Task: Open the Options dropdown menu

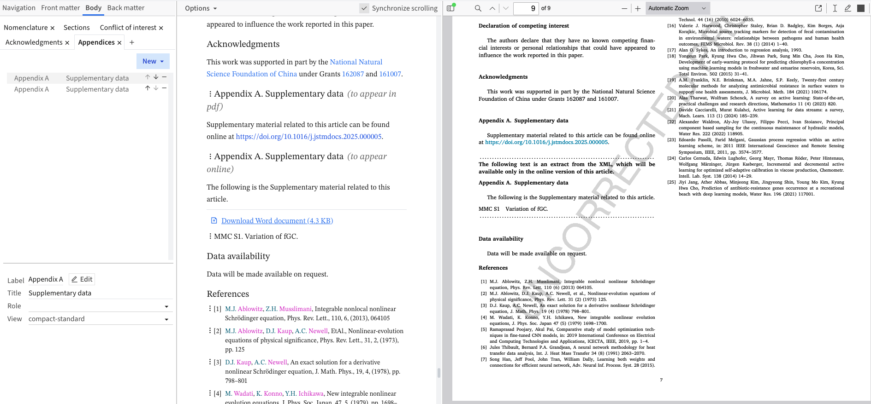Action: pos(201,8)
